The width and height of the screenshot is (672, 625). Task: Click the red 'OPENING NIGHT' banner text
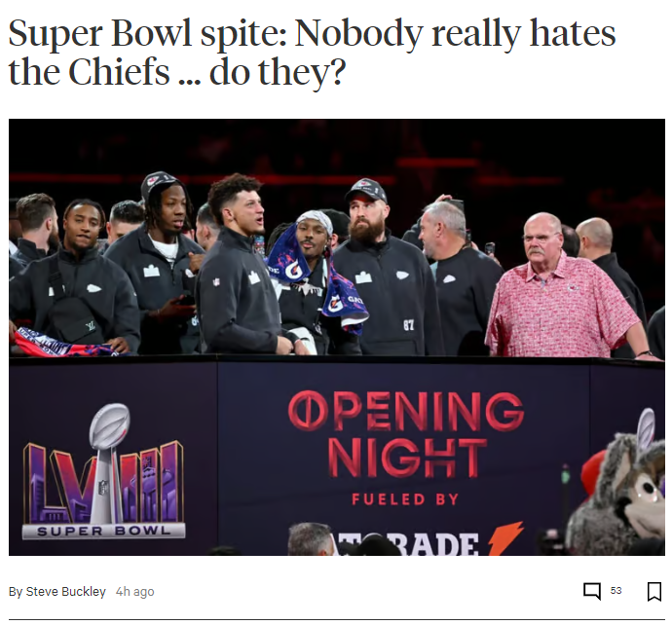pyautogui.click(x=406, y=434)
